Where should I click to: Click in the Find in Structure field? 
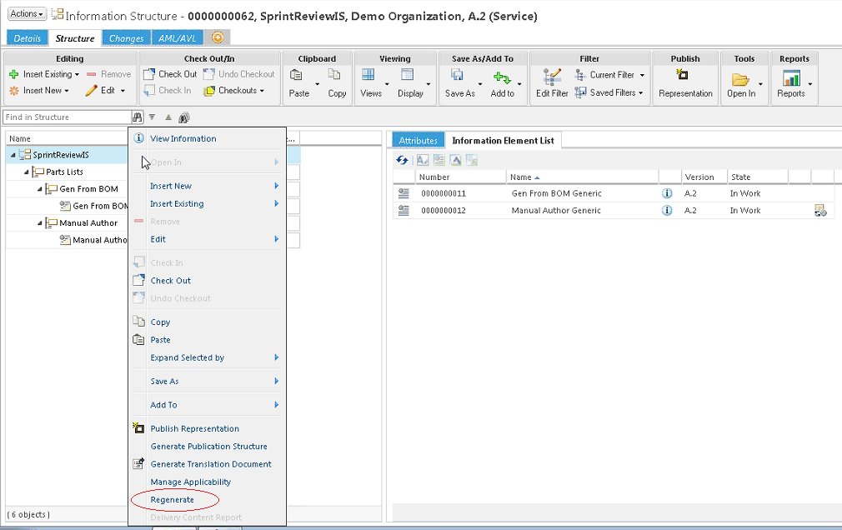click(x=68, y=117)
